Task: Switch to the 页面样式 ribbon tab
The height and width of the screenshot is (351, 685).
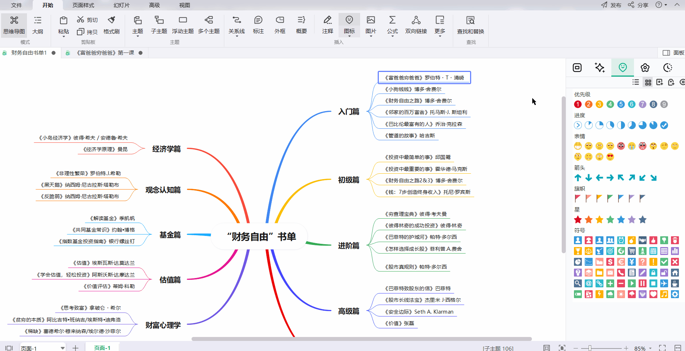Action: tap(83, 5)
